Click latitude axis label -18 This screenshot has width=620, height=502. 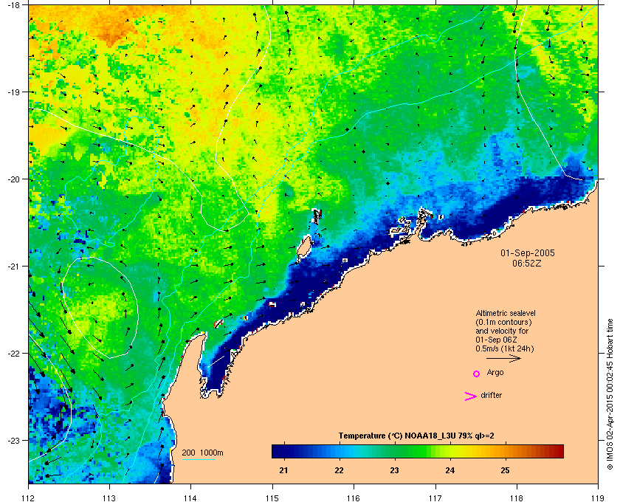pos(14,4)
